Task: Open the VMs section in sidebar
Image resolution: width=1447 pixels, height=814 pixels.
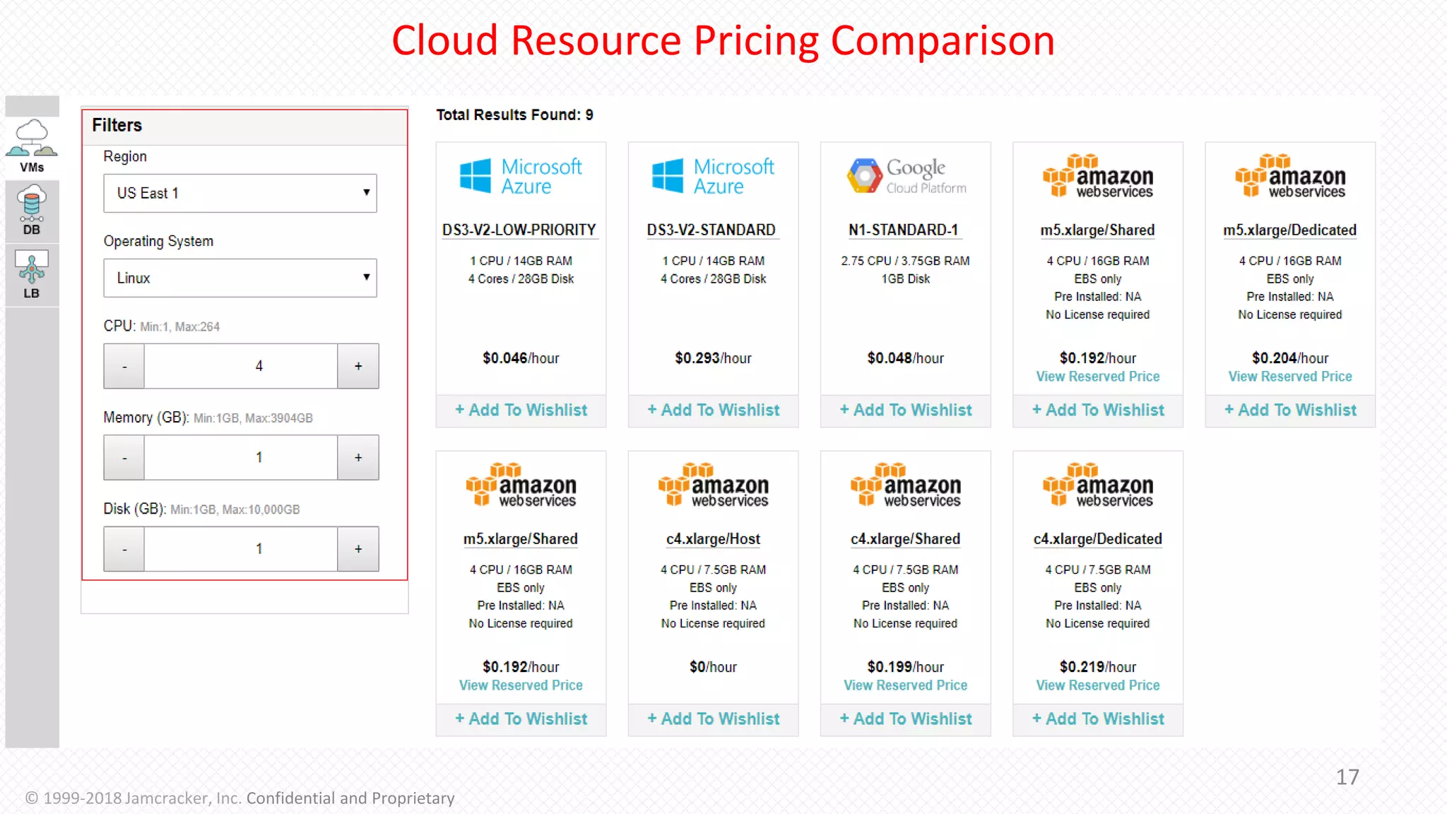Action: pyautogui.click(x=32, y=147)
